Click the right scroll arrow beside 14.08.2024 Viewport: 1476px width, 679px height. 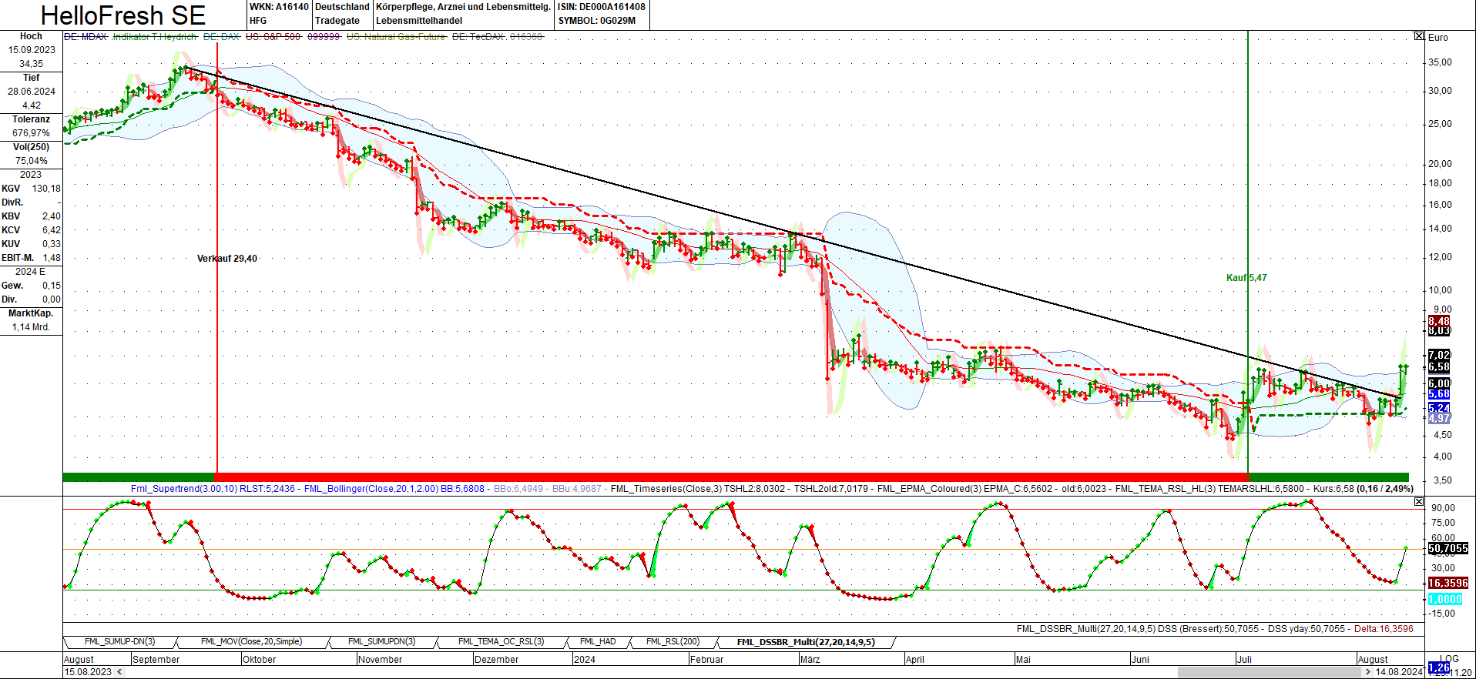pyautogui.click(x=1368, y=672)
